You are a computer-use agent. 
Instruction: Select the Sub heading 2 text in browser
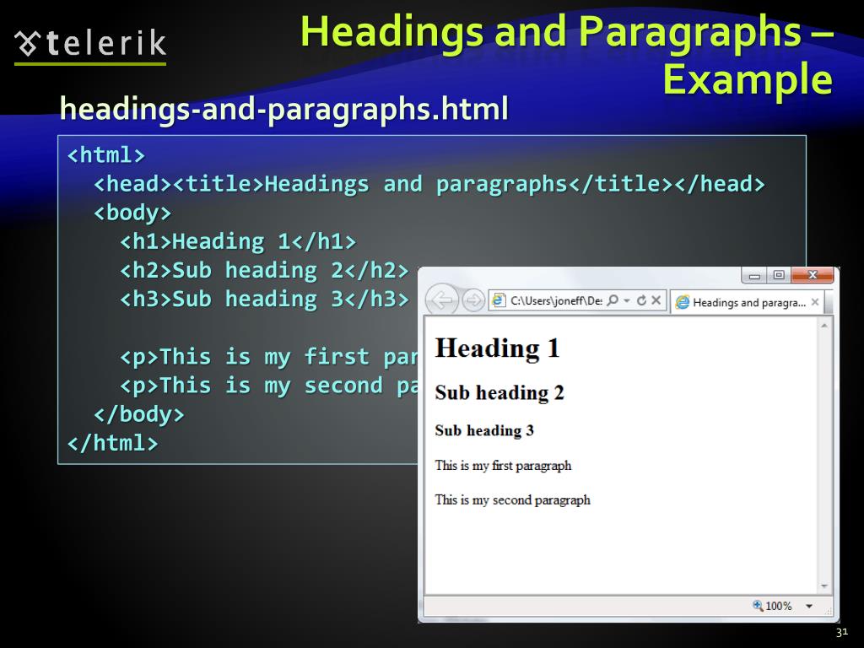[499, 393]
